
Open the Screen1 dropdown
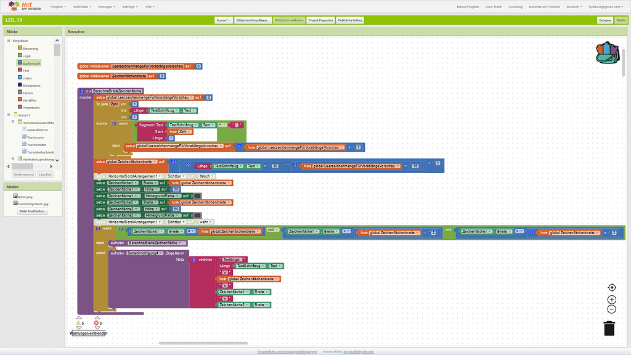224,20
